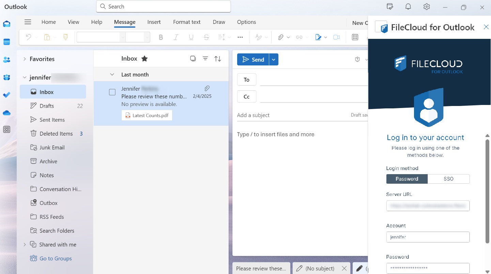This screenshot has width=491, height=274.
Task: Apply Bold formatting
Action: click(x=161, y=37)
